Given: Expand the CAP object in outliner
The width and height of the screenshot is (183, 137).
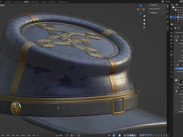Looking at the screenshot, I should click(176, 17).
